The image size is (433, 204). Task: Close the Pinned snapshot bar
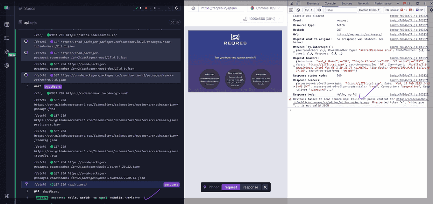pos(265,187)
